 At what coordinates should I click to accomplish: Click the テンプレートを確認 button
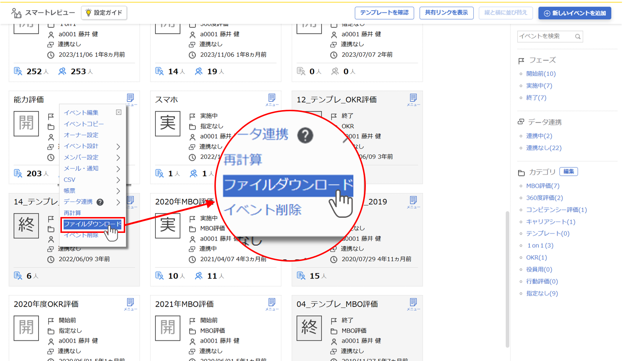(384, 13)
